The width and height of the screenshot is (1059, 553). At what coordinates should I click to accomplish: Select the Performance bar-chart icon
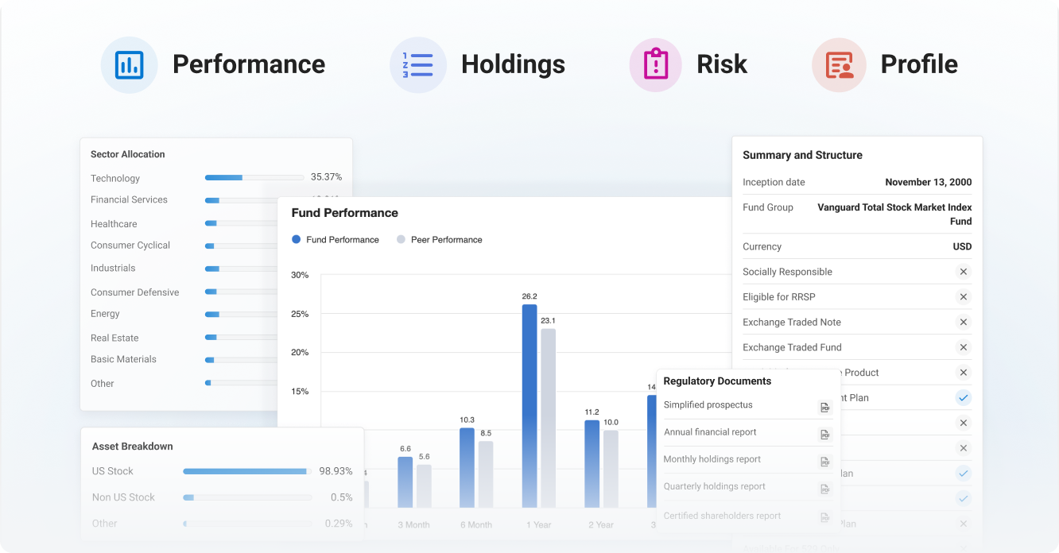click(130, 64)
